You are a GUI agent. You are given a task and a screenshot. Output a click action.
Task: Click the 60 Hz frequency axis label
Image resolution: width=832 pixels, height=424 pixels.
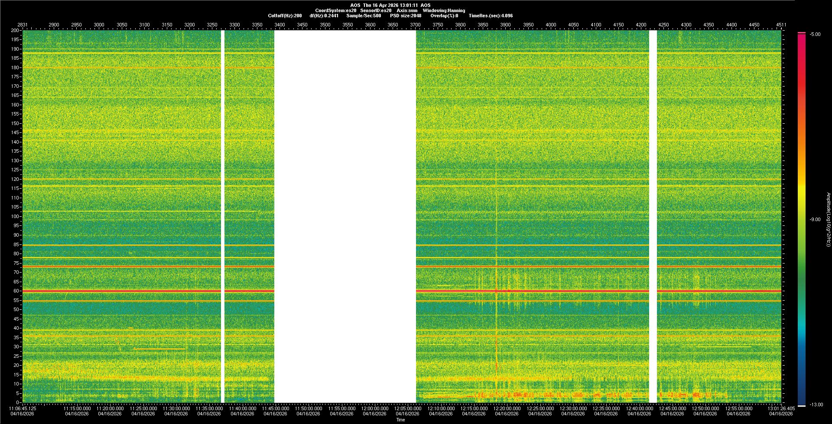[16, 291]
